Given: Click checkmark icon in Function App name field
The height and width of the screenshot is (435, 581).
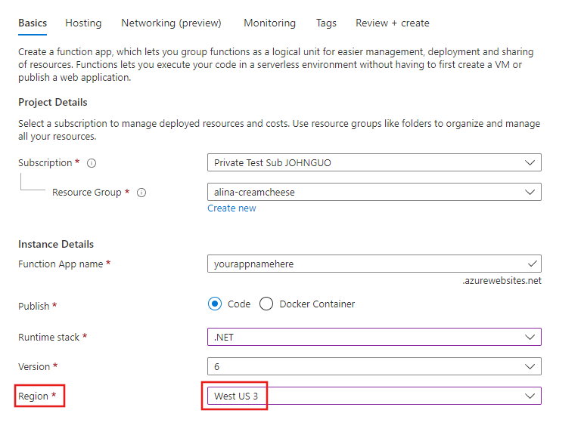Looking at the screenshot, I should [532, 264].
